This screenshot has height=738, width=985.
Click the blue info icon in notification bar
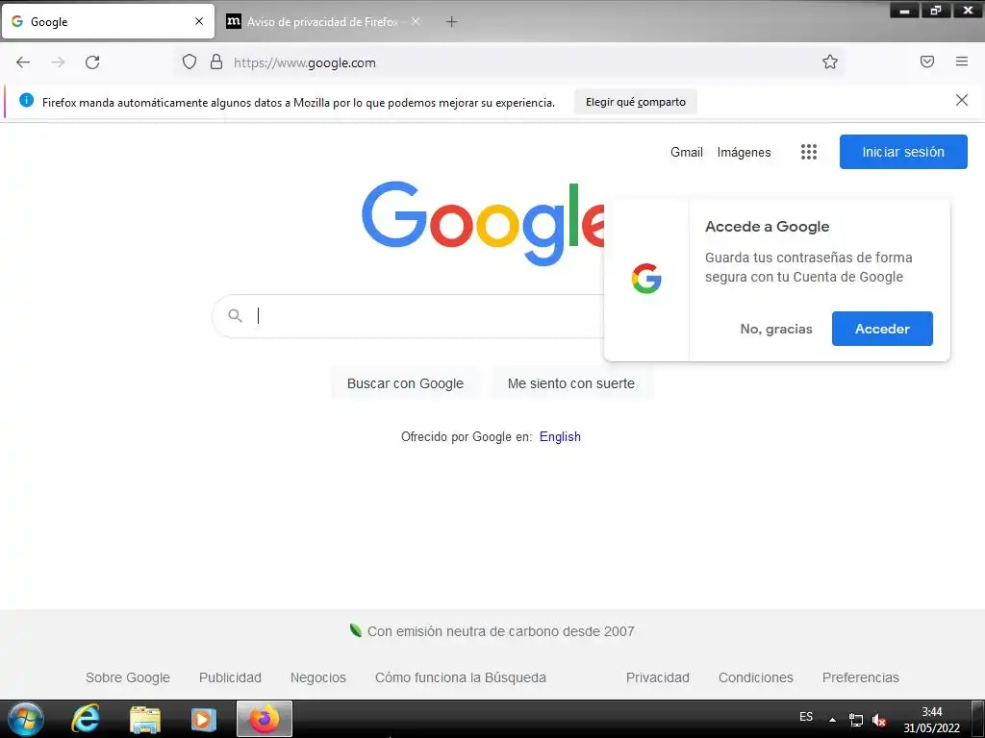point(26,100)
